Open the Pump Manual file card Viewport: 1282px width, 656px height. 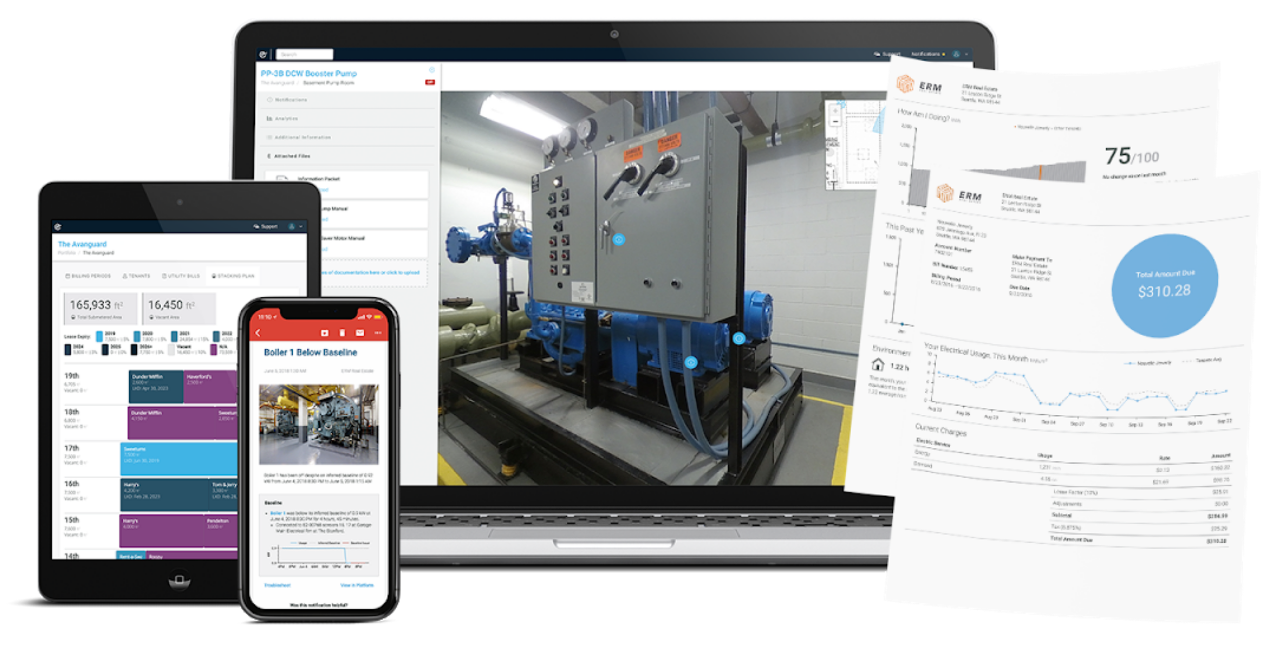(374, 214)
